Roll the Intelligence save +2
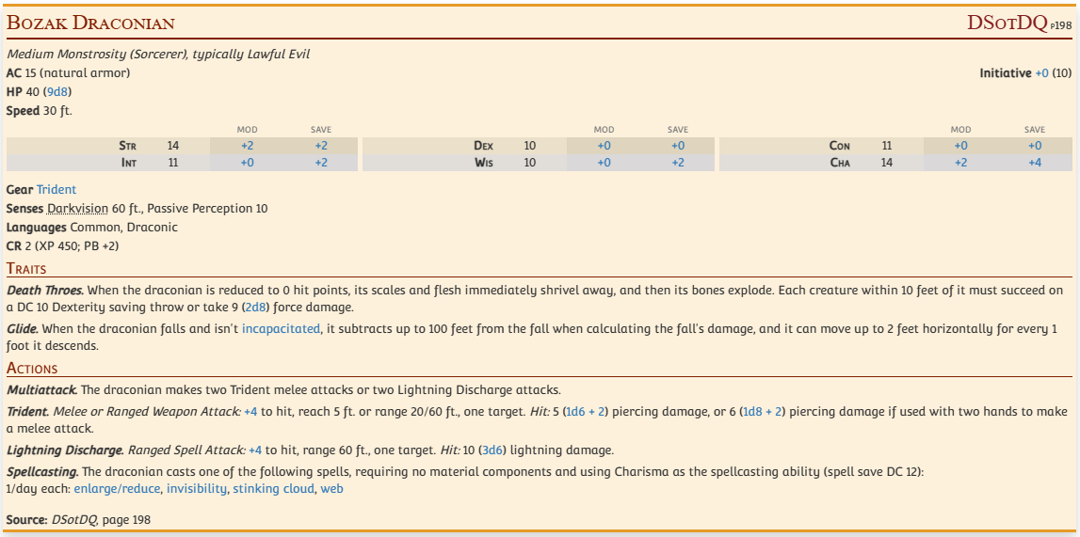Image resolution: width=1080 pixels, height=537 pixels. coord(321,163)
